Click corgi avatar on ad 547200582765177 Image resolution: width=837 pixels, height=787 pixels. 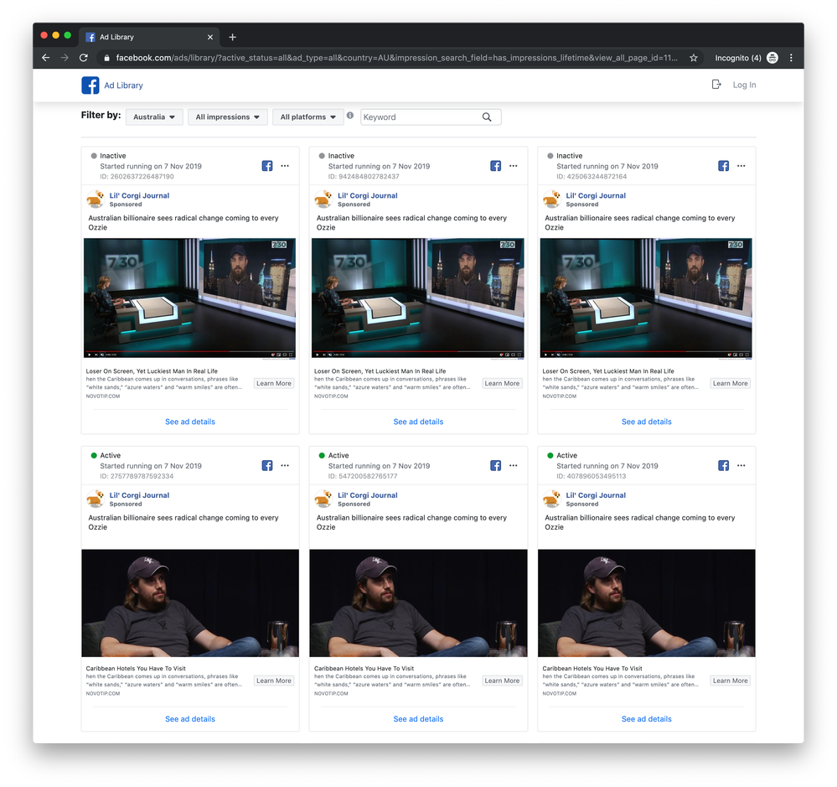coord(323,500)
